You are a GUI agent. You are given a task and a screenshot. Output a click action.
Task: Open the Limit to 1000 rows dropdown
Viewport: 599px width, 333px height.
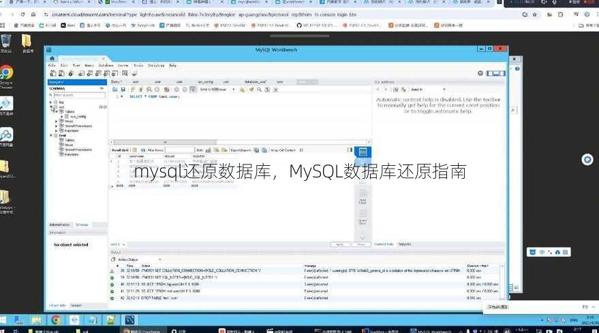[x=217, y=90]
